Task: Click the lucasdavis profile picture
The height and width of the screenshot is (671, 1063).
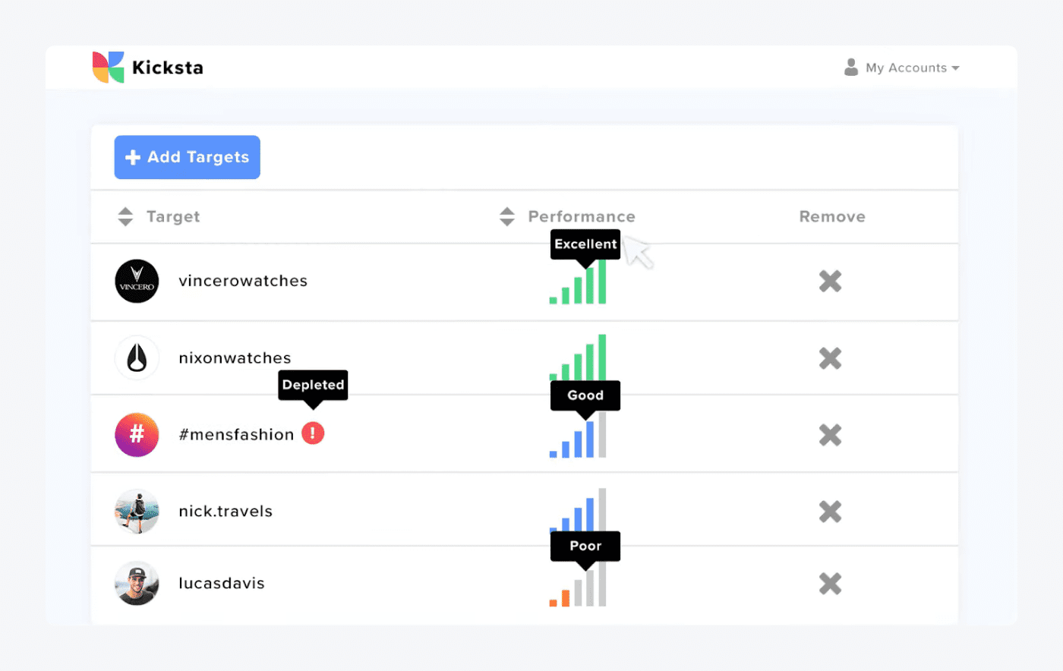Action: pyautogui.click(x=137, y=584)
